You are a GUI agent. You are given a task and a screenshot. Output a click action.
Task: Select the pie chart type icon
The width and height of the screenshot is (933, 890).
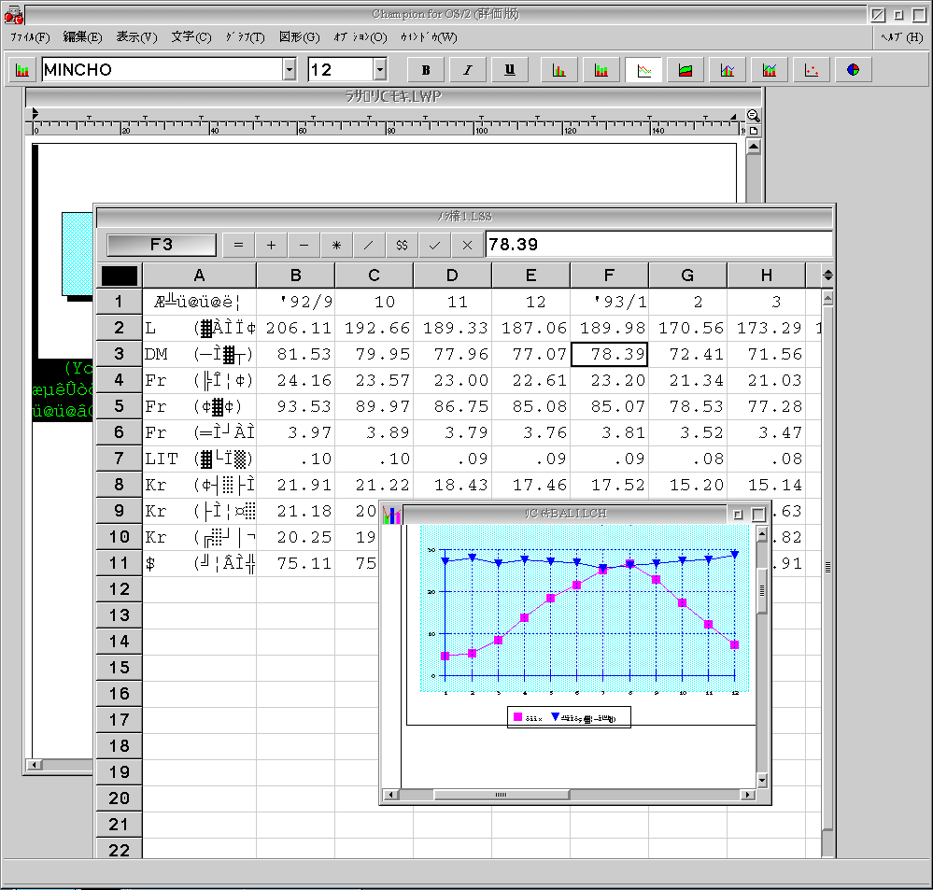tap(854, 70)
